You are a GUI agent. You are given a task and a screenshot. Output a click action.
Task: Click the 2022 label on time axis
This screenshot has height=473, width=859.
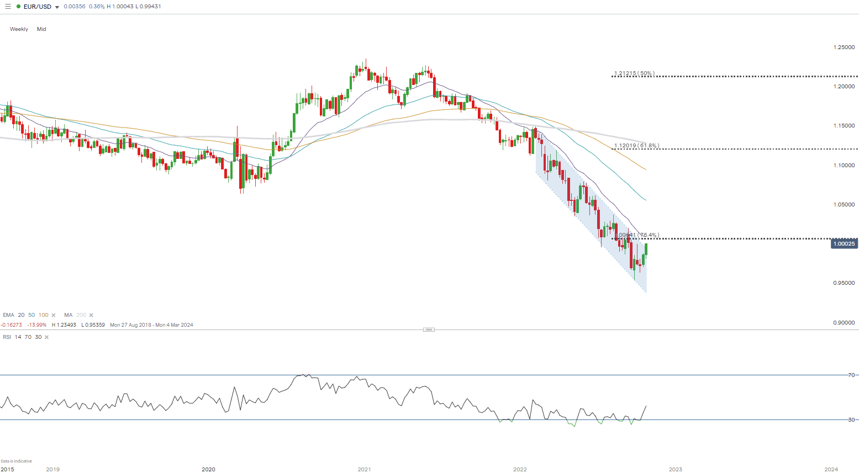click(520, 470)
